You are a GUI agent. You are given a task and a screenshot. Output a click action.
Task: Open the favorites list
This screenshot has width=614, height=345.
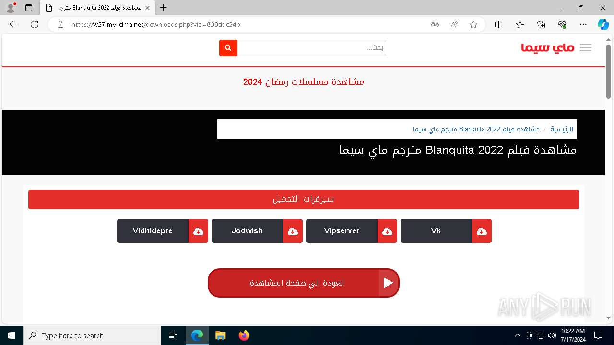coord(520,24)
